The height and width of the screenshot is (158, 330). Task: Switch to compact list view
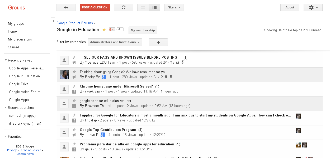143,7
